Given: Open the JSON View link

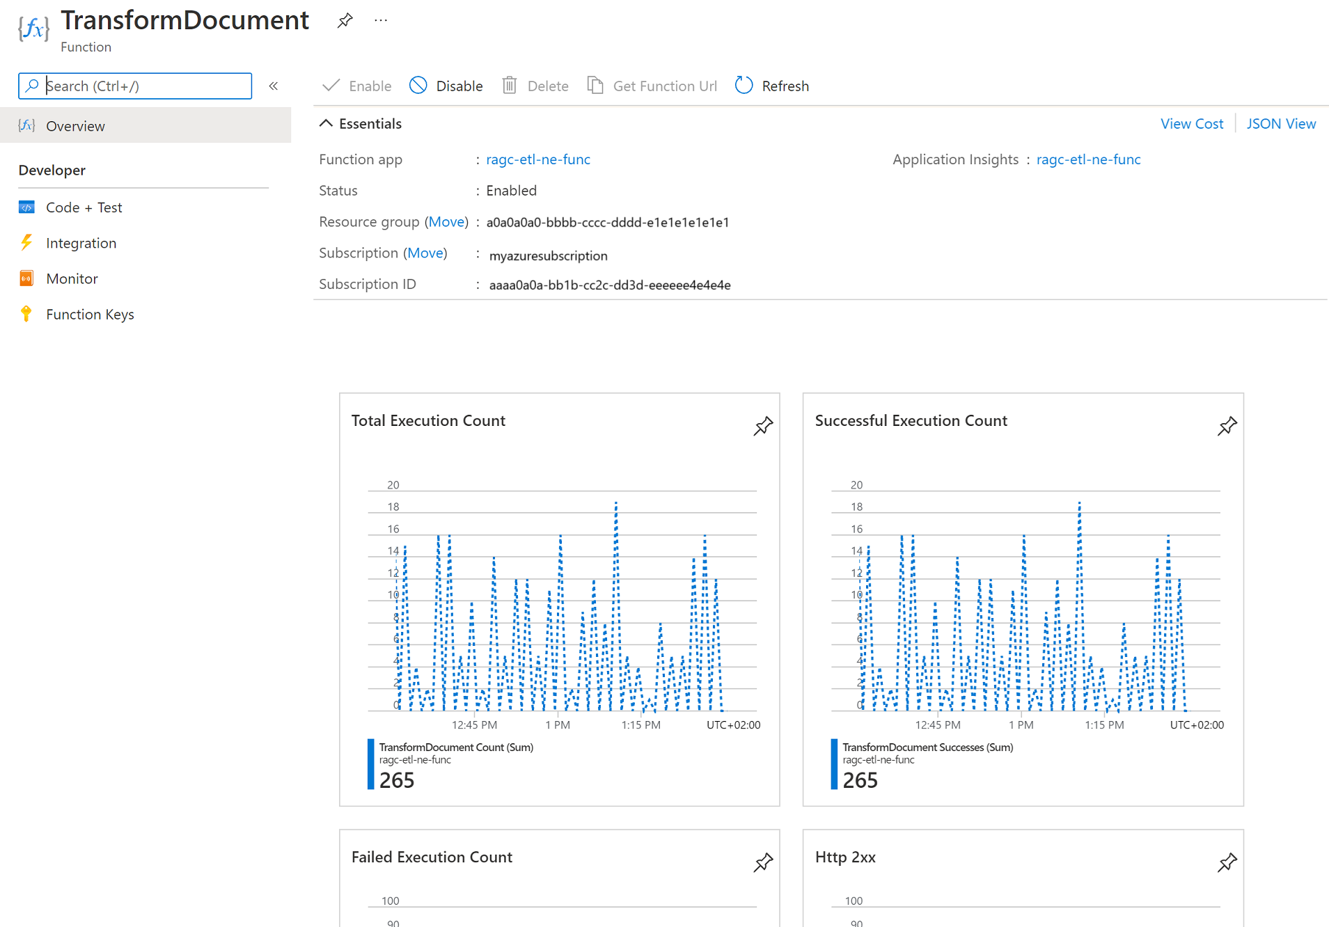Looking at the screenshot, I should pos(1280,123).
